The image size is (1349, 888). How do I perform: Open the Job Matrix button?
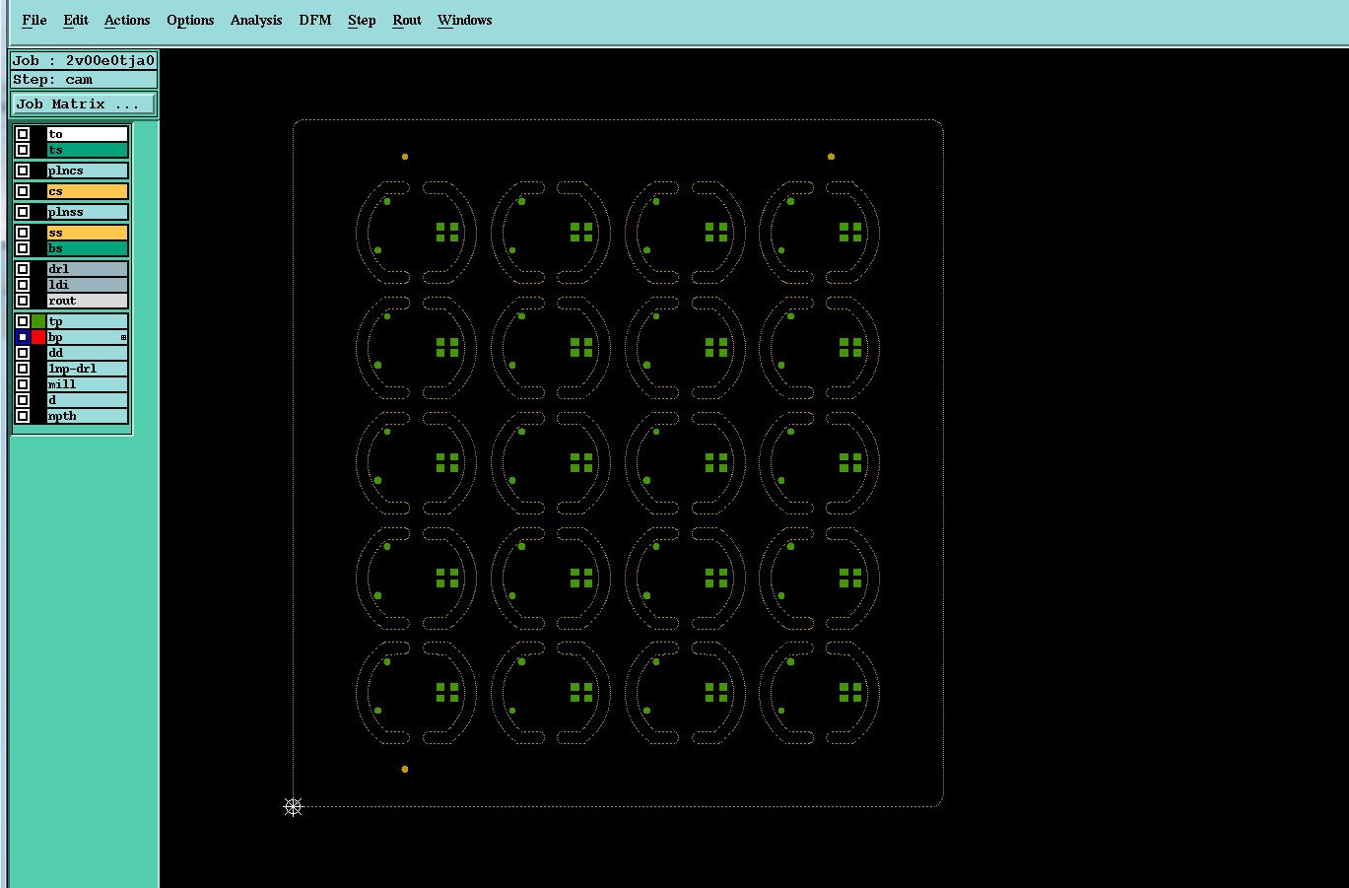tap(84, 103)
